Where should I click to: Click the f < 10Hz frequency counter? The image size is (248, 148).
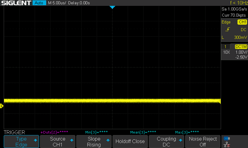(x=239, y=3)
